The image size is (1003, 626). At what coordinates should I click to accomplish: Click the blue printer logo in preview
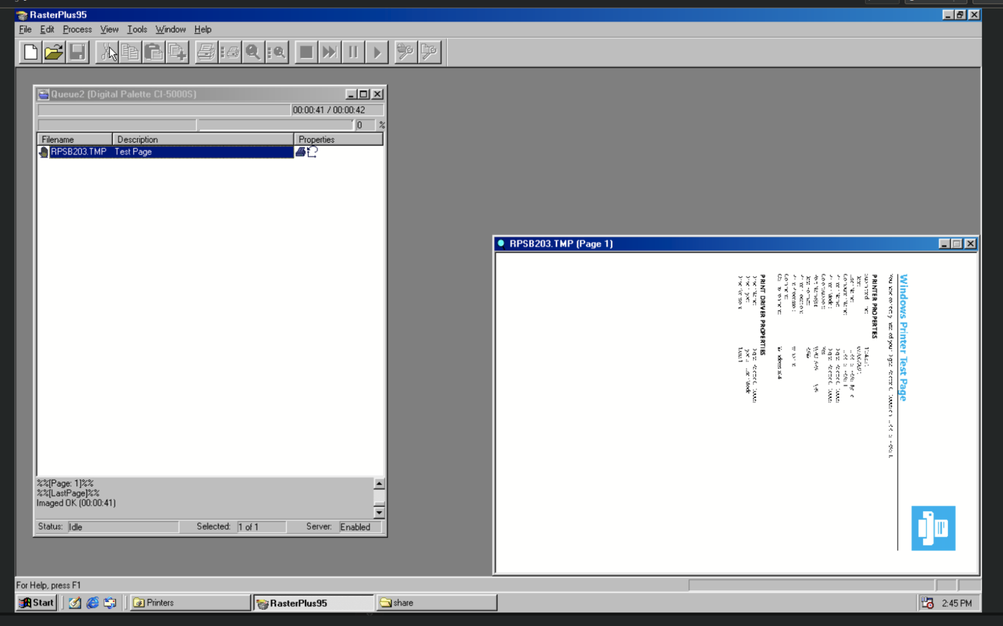click(933, 528)
